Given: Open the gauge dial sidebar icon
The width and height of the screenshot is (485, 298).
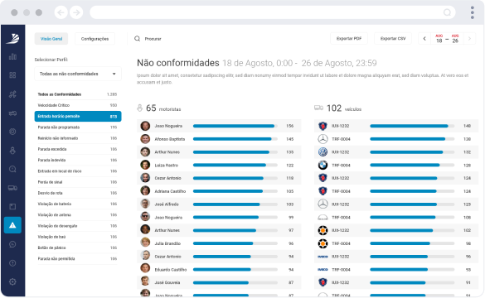Looking at the screenshot, I should click(12, 132).
